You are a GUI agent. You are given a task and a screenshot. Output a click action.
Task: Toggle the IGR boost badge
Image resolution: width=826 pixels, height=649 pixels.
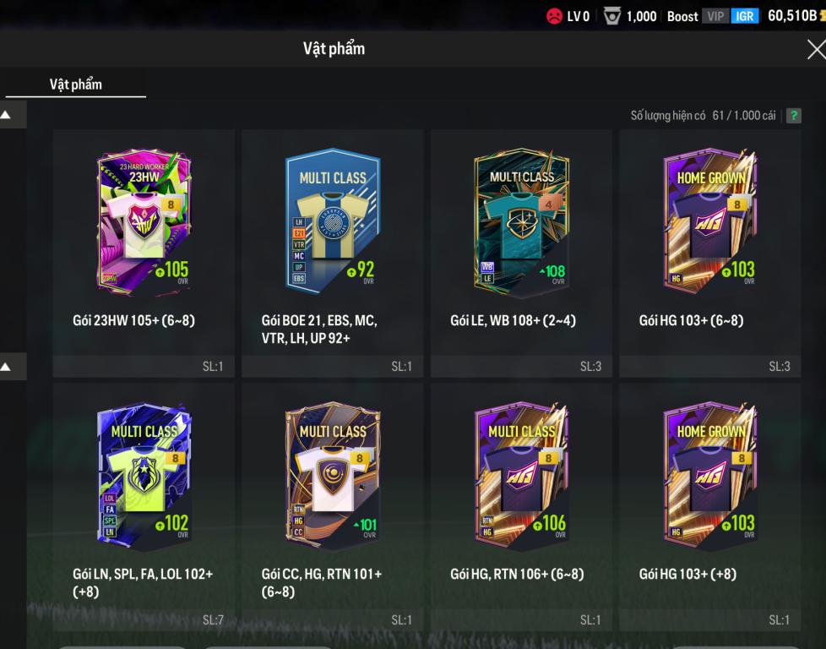click(x=744, y=16)
